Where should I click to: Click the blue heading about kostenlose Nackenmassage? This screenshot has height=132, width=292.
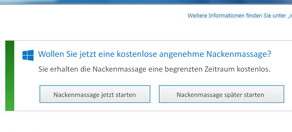tap(154, 54)
